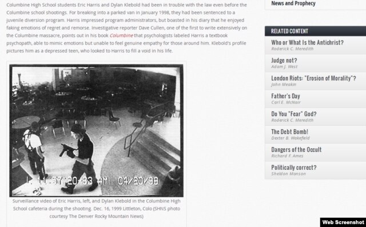Click the photo caption under surveillance image
Image resolution: width=366 pixels, height=227 pixels.
pyautogui.click(x=97, y=209)
